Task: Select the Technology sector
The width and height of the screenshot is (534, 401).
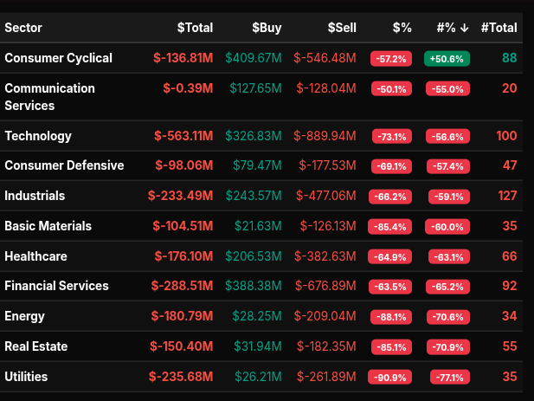Action: pyautogui.click(x=38, y=136)
